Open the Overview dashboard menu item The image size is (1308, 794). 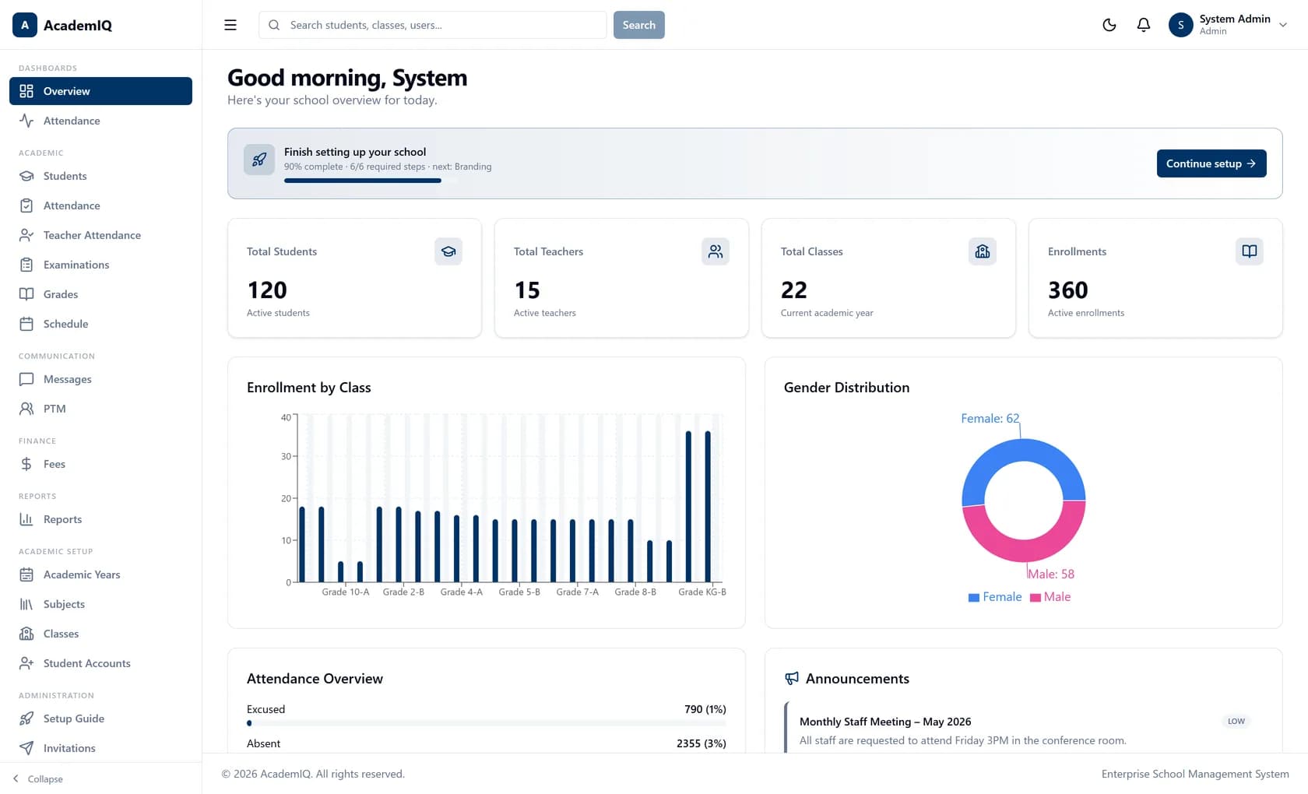(x=100, y=91)
